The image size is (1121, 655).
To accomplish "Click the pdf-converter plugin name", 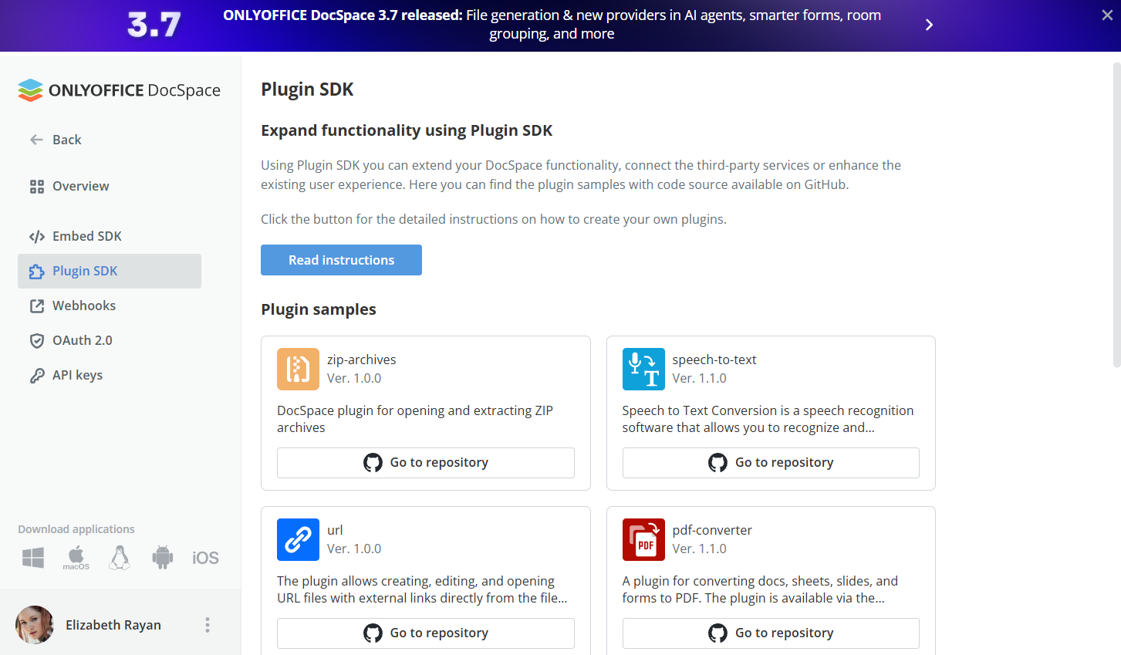I will pos(711,530).
